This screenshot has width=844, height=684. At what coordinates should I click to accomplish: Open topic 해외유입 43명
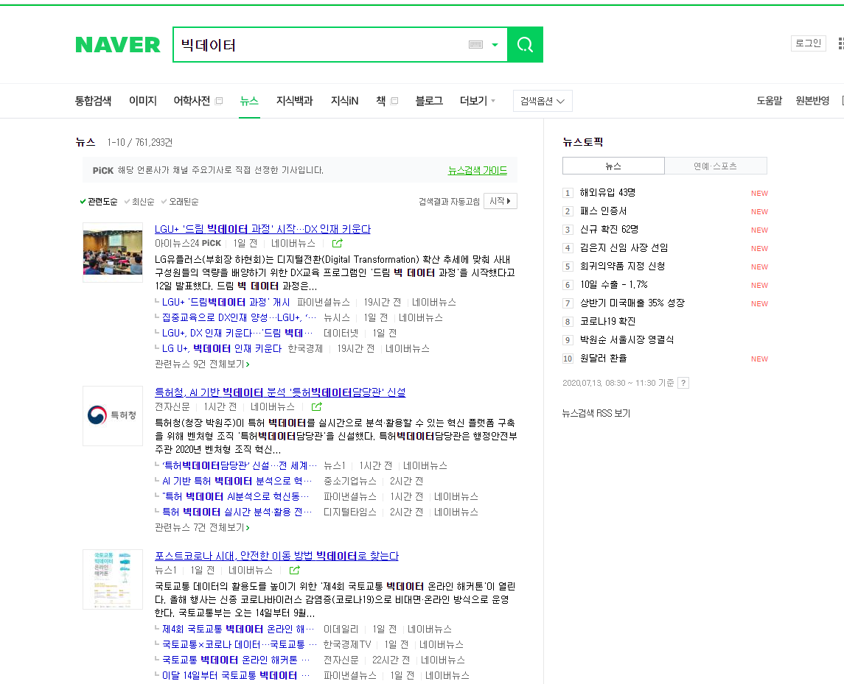pos(607,192)
